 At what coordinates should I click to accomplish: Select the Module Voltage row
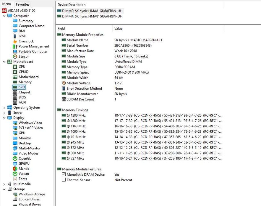pos(139,83)
